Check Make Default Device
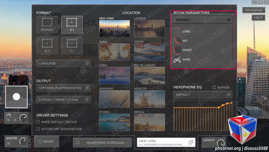This screenshot has width=269, height=152. (x=38, y=122)
